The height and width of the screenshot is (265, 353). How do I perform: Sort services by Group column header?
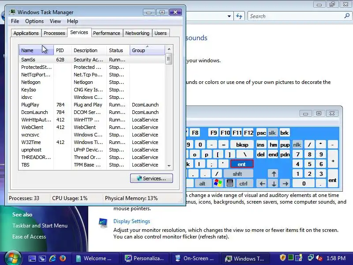click(x=147, y=50)
